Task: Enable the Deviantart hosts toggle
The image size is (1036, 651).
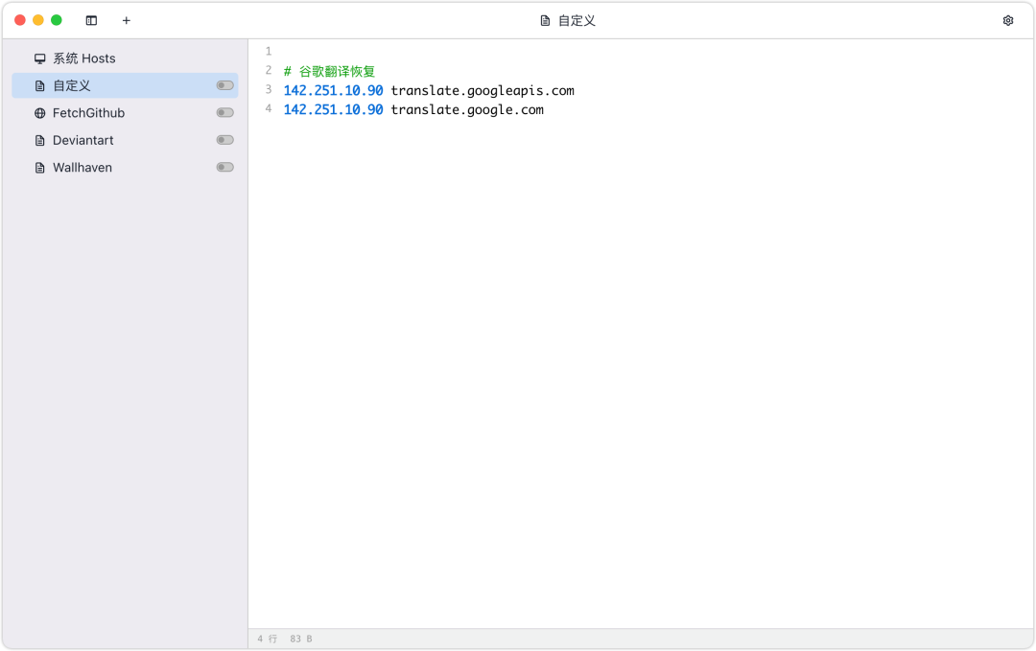Action: click(224, 140)
